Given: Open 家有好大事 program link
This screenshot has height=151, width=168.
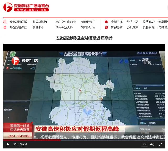Looking at the screenshot, I should pos(88,28).
